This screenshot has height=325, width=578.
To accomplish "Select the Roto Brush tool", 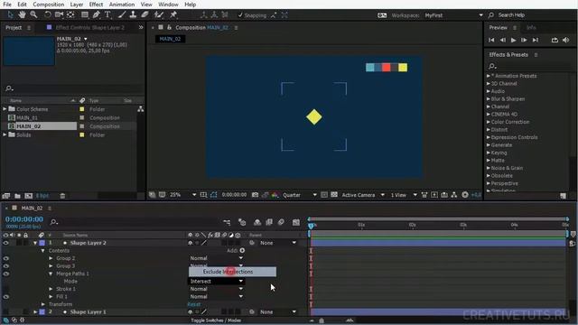I will click(159, 14).
